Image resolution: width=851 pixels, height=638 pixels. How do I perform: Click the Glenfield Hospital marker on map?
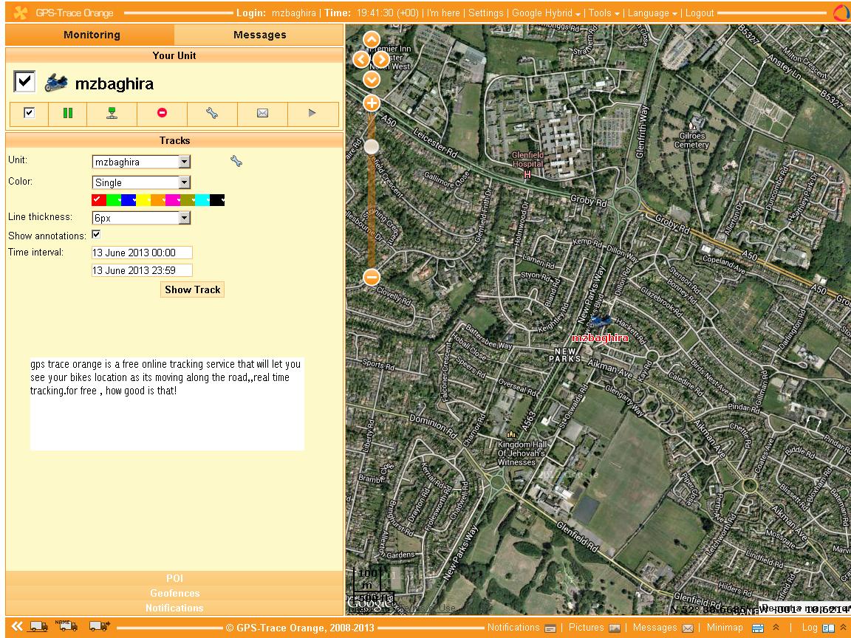coord(527,174)
